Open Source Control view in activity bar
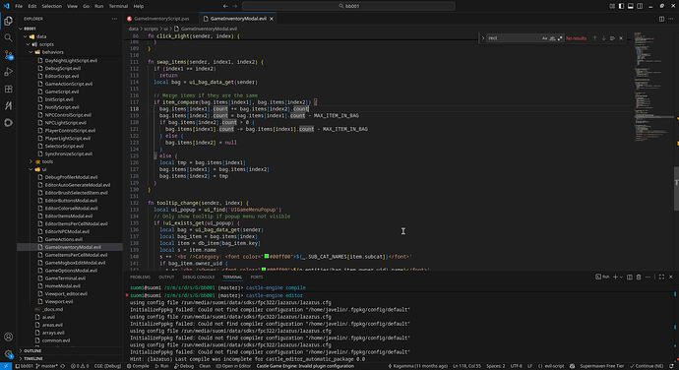The width and height of the screenshot is (679, 370). (x=8, y=54)
